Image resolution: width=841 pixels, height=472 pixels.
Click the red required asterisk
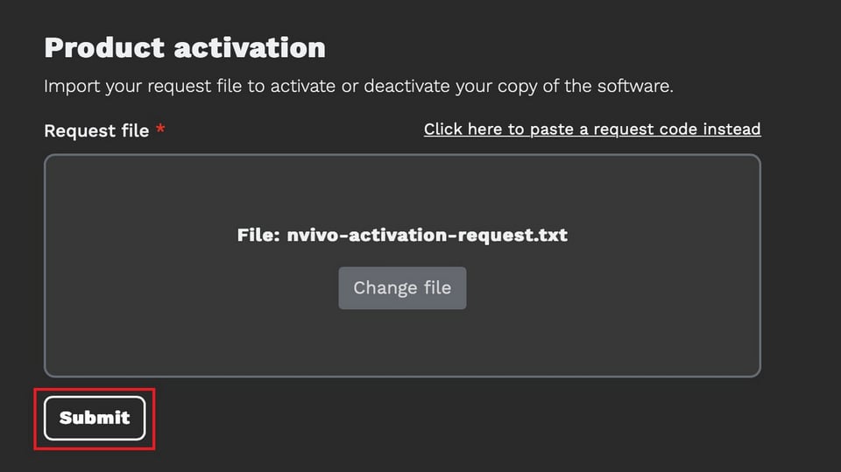(160, 129)
